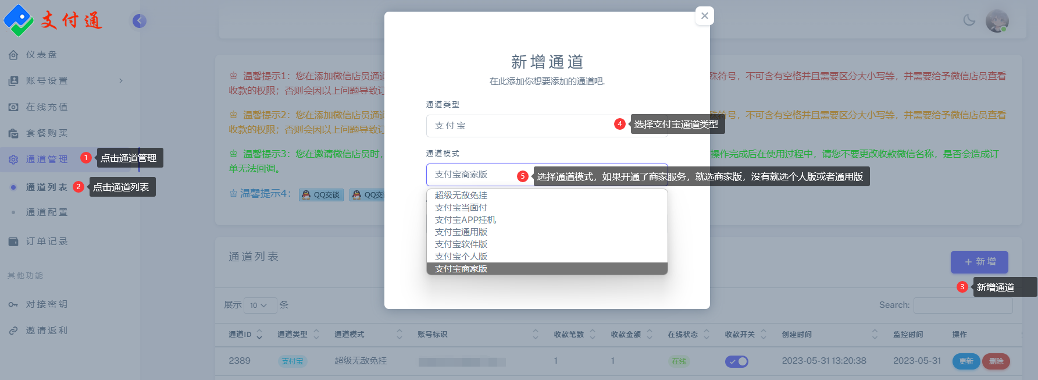Choose 超级无敌免挂 in the dropdown list
The width and height of the screenshot is (1038, 380).
(461, 196)
